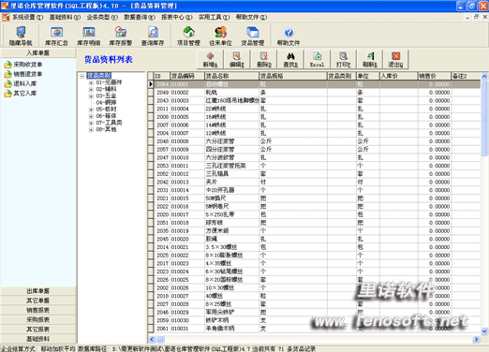
Task: Export the goods list with the Excel button
Action: pos(317,59)
